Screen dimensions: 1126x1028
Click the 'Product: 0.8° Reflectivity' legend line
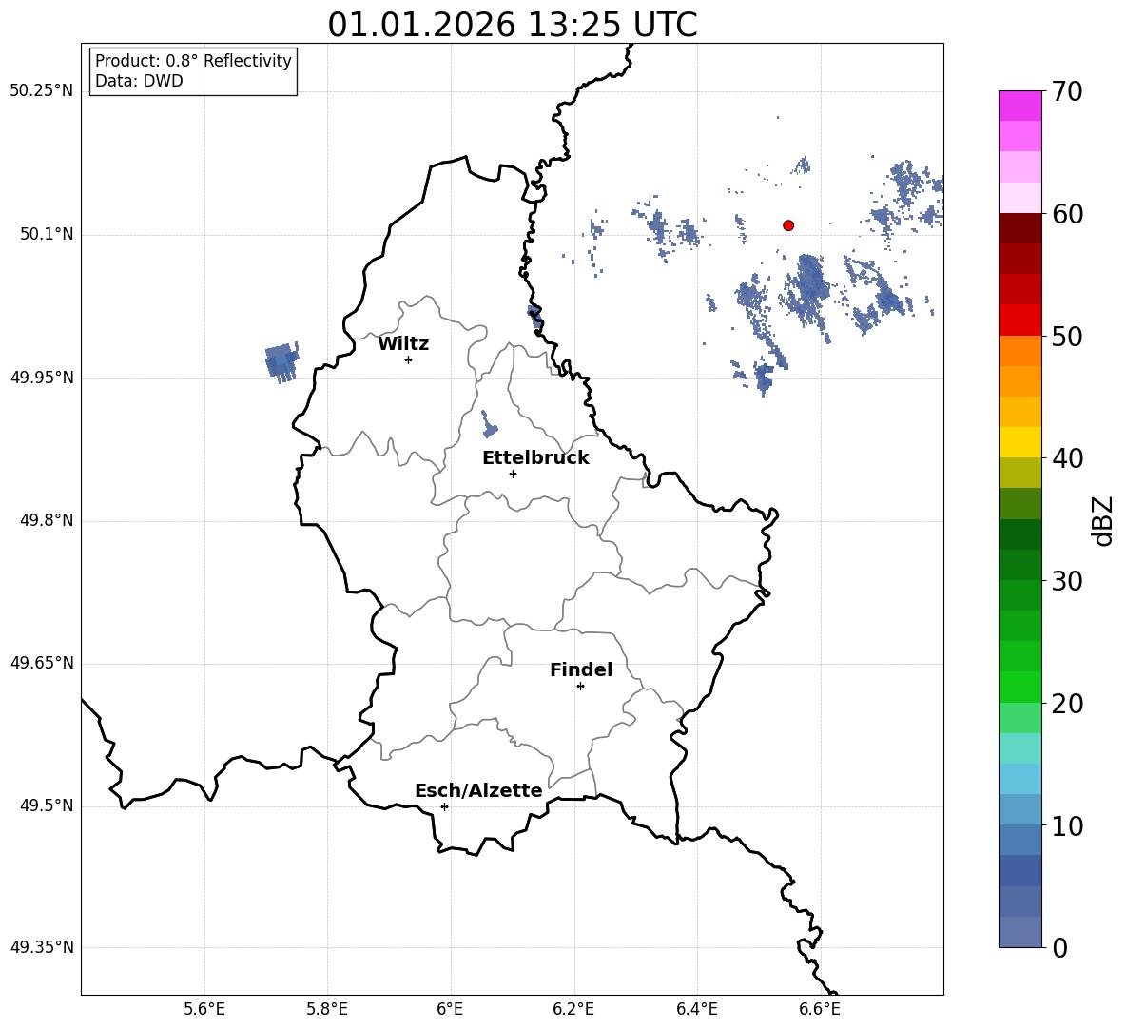pos(193,61)
